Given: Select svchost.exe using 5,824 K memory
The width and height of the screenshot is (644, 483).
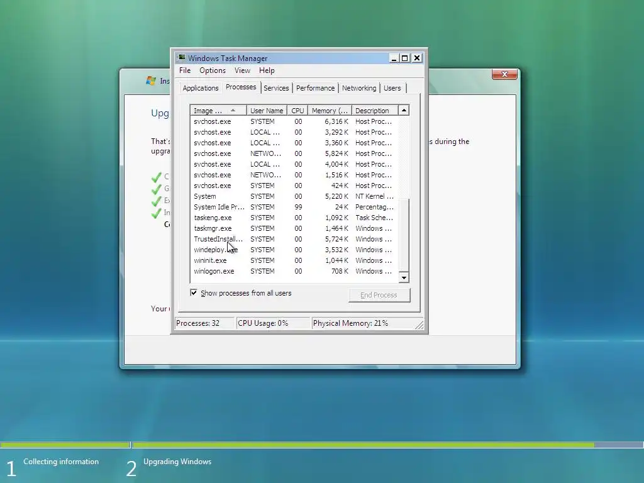Looking at the screenshot, I should coord(294,153).
